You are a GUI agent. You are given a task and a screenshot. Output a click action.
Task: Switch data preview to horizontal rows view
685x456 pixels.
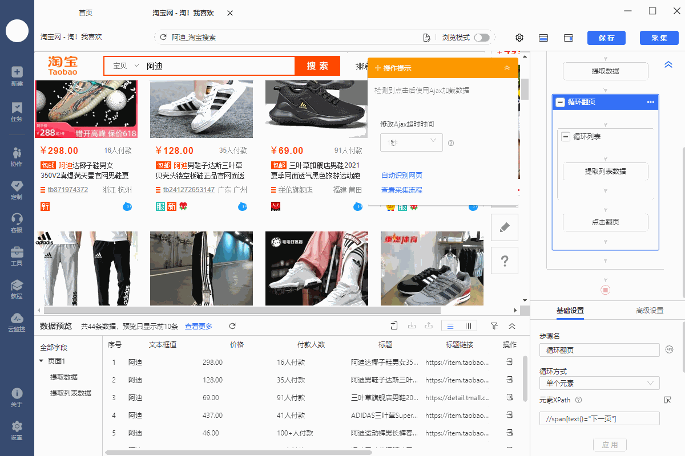pyautogui.click(x=450, y=326)
